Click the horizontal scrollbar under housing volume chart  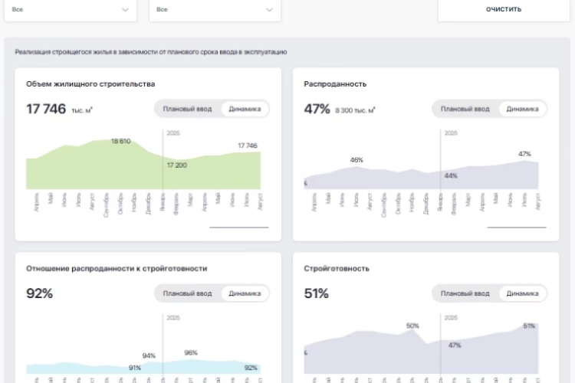239,228
